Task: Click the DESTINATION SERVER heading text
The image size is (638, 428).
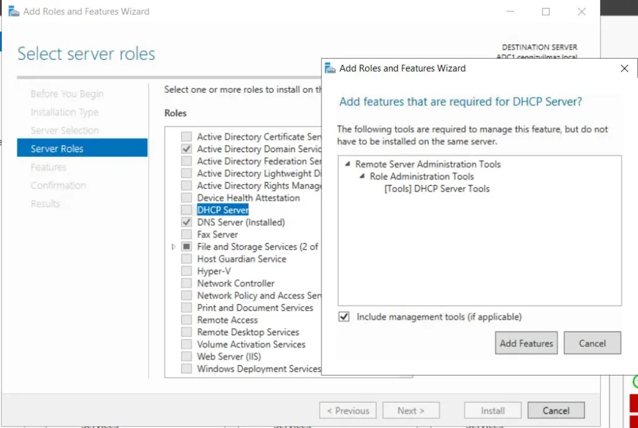Action: (539, 47)
